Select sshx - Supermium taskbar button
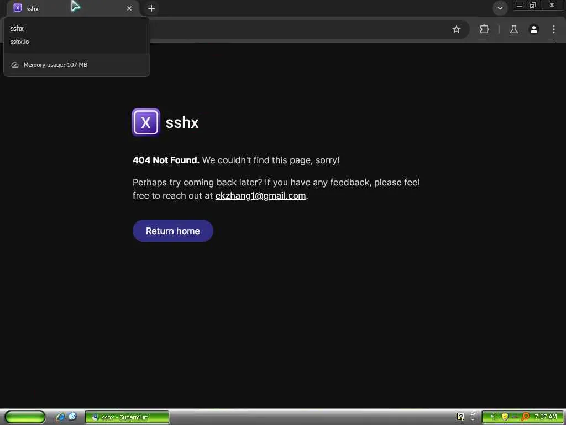This screenshot has height=425, width=566. 127,417
